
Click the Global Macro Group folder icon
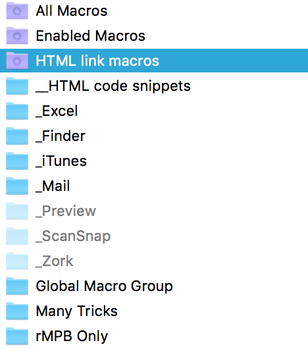pyautogui.click(x=17, y=286)
